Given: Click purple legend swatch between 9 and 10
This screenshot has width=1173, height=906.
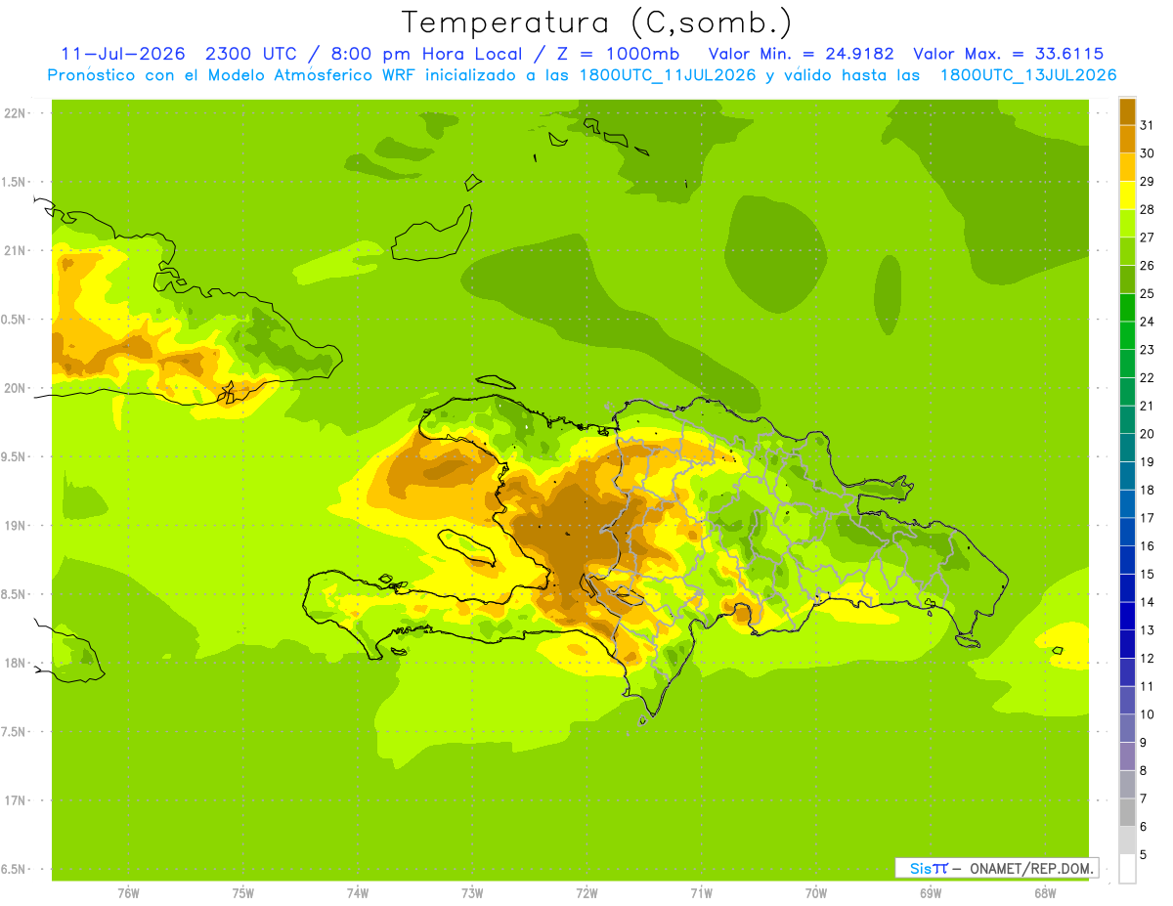Looking at the screenshot, I should pos(1127,728).
